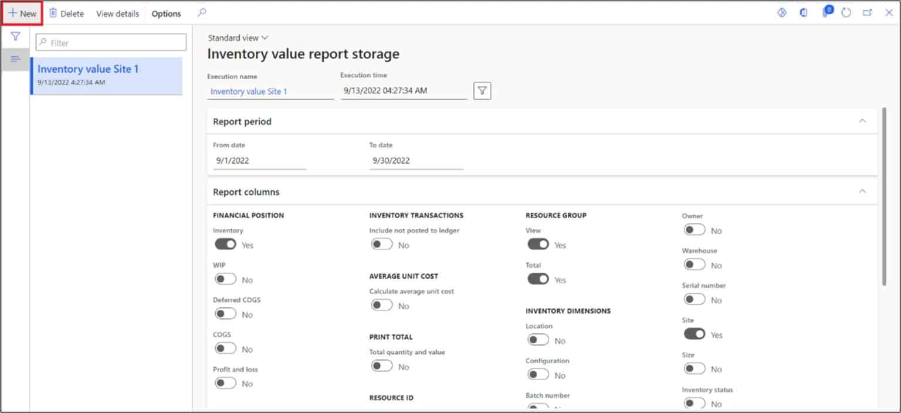Select View details in the action bar
Image resolution: width=901 pixels, height=413 pixels.
[x=117, y=13]
